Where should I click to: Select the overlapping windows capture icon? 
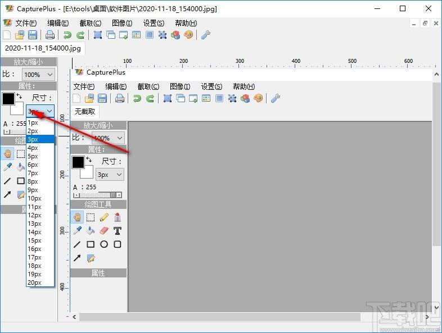111,35
